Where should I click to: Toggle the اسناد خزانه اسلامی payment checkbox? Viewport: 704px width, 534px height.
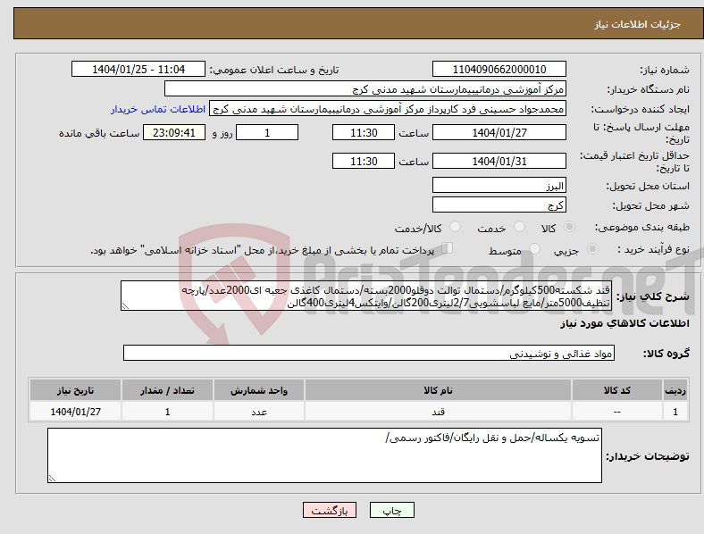tap(448, 248)
